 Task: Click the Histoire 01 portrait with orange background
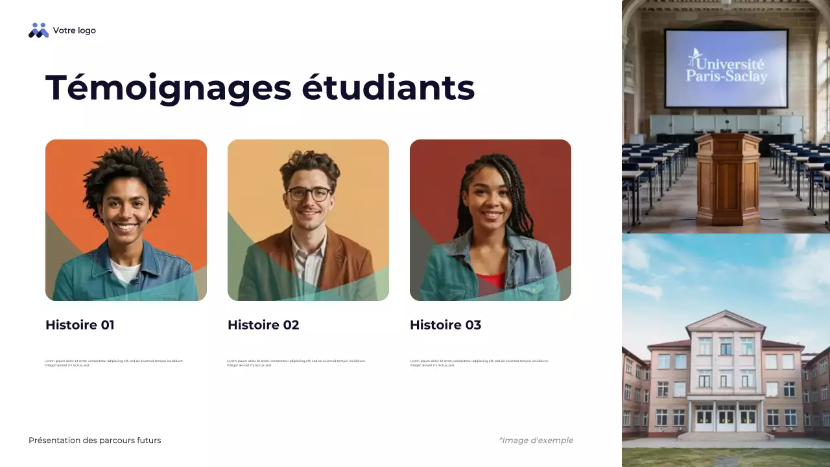[126, 220]
